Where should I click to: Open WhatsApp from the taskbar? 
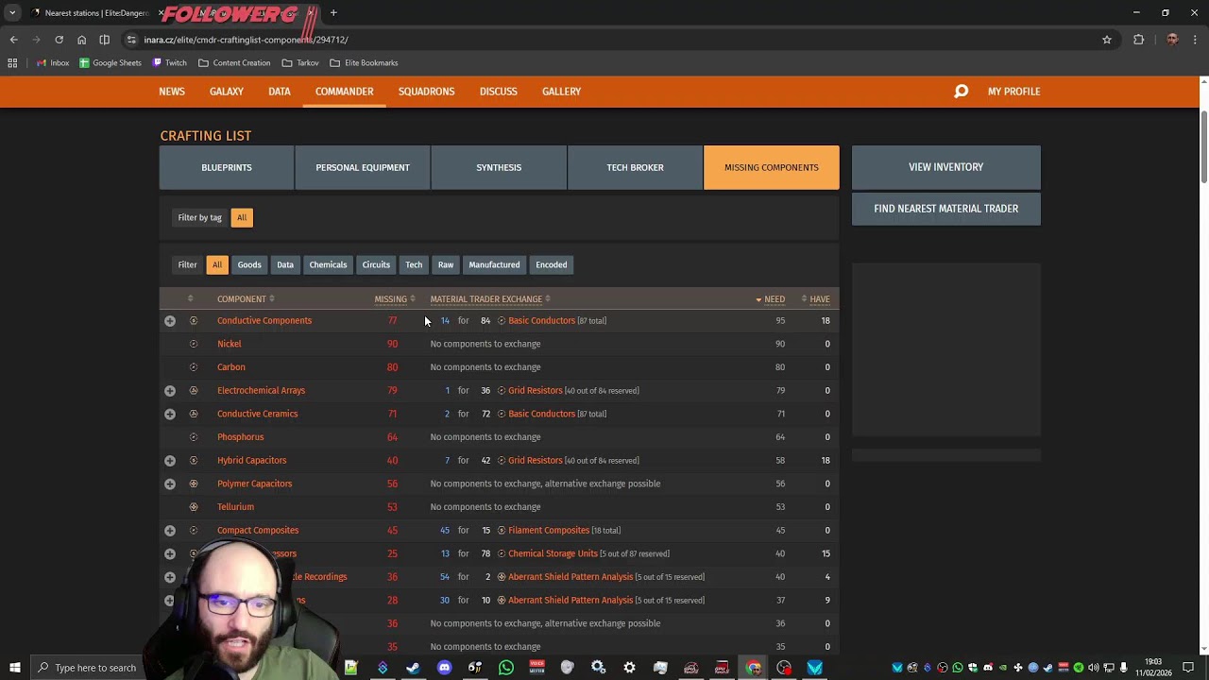click(x=506, y=668)
